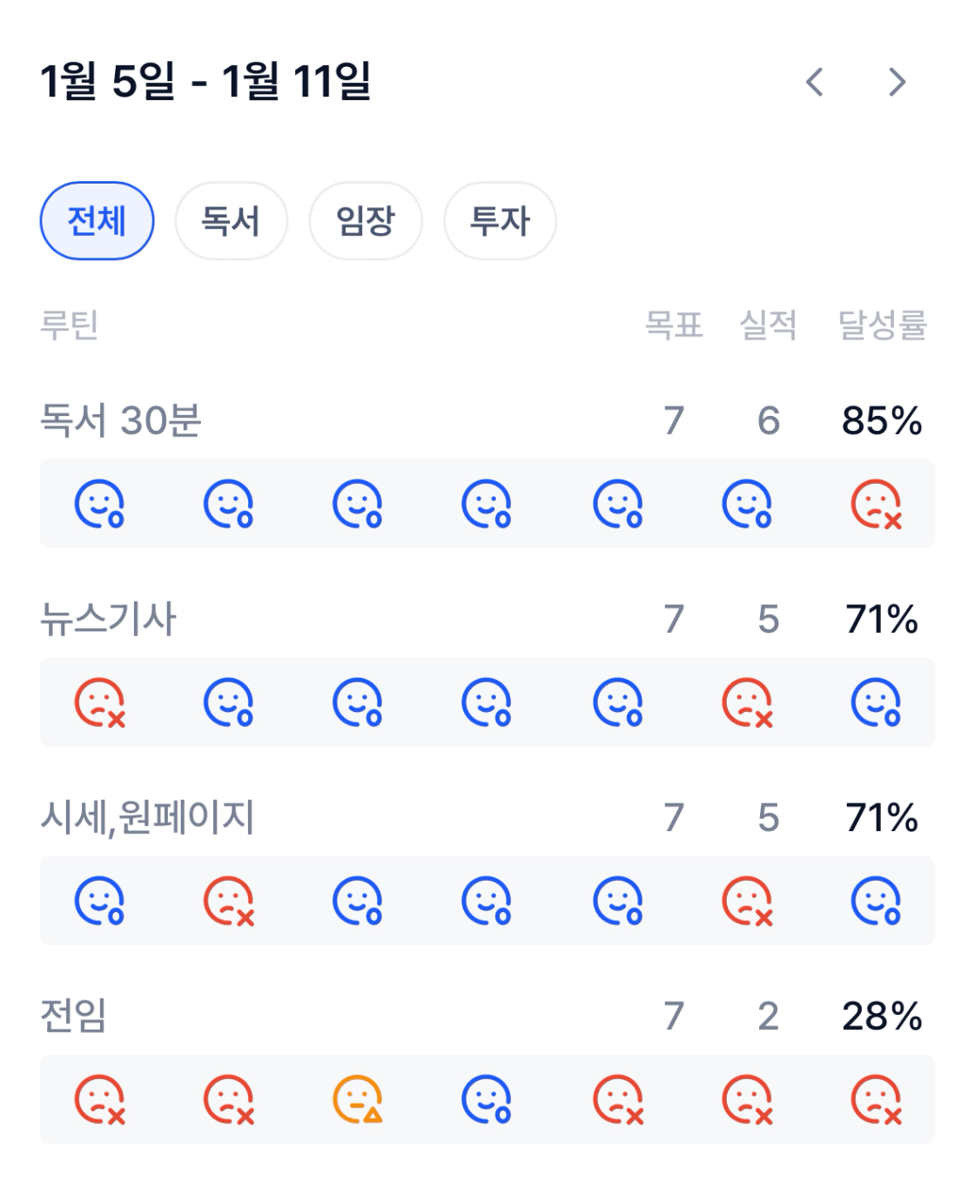Open the 독서 30분 routine
Screen dimensions: 975x1195
(121, 420)
